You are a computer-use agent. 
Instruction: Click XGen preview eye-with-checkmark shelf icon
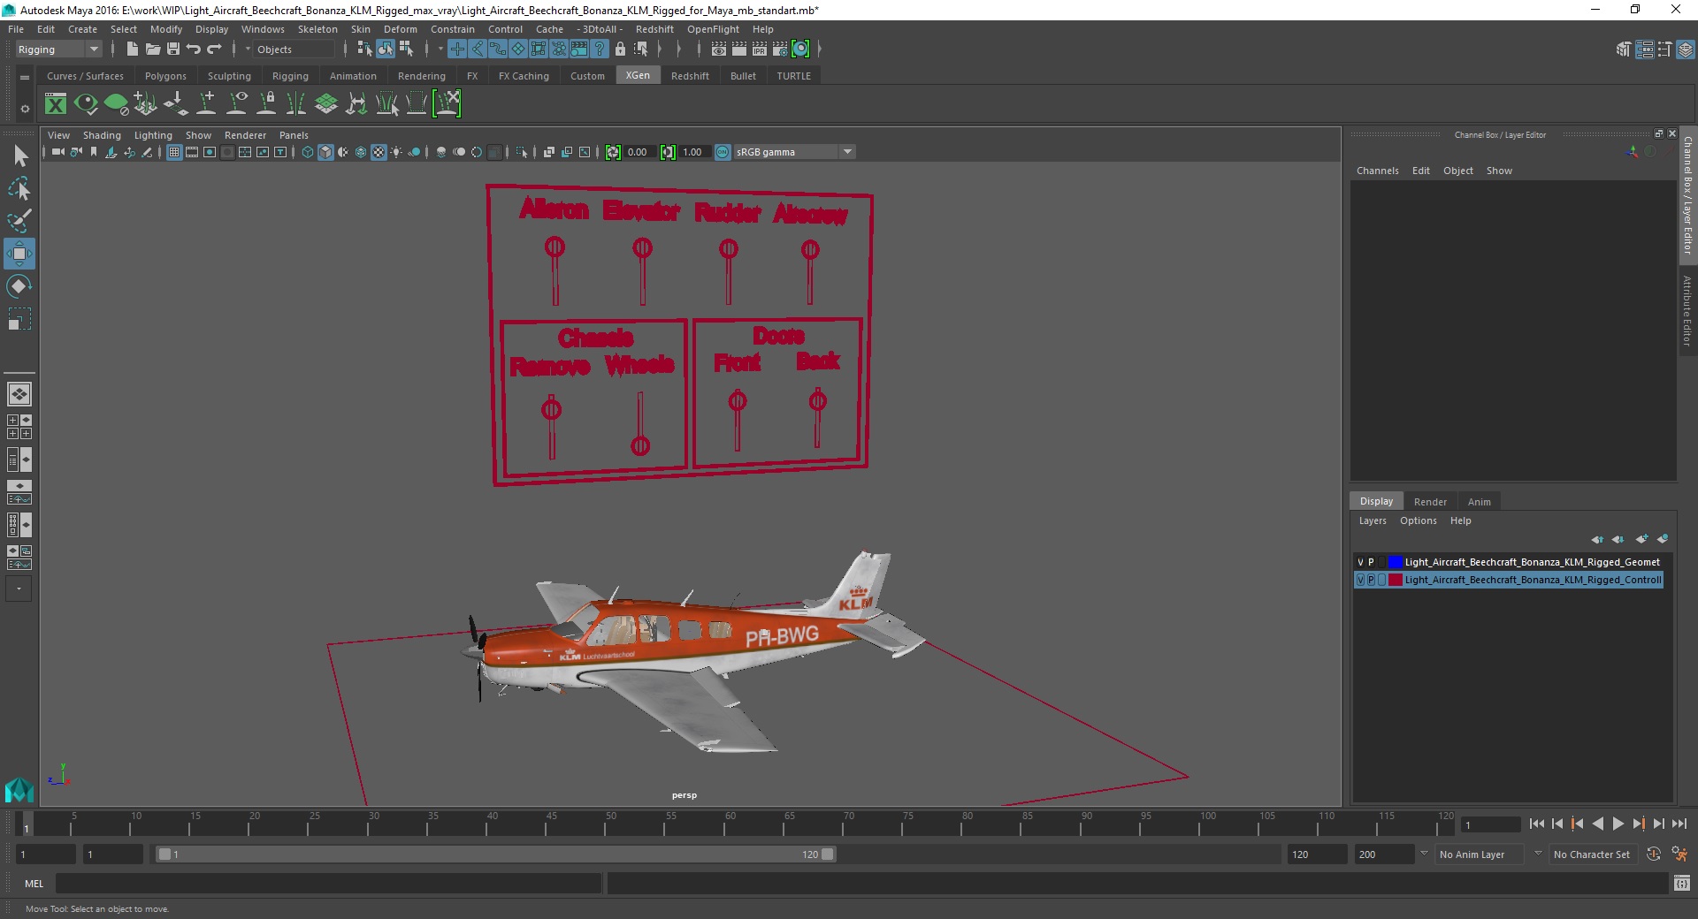(x=86, y=104)
